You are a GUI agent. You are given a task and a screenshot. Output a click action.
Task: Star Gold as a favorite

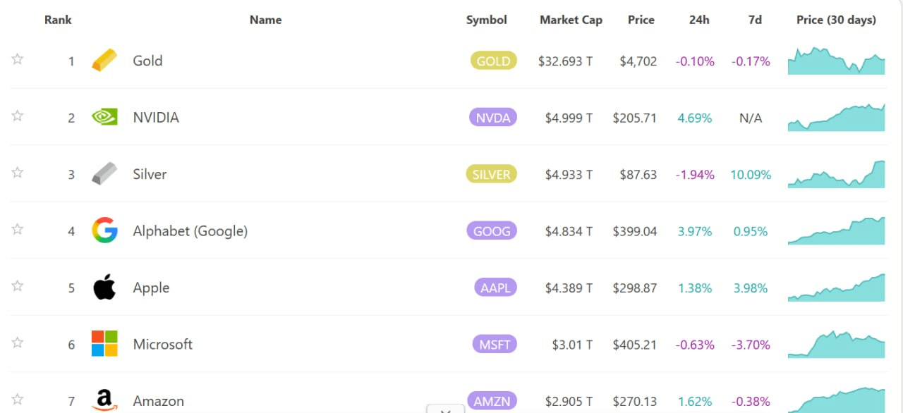(18, 59)
